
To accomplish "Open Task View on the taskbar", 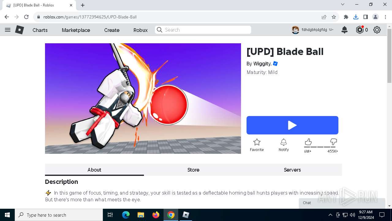I will [110, 215].
